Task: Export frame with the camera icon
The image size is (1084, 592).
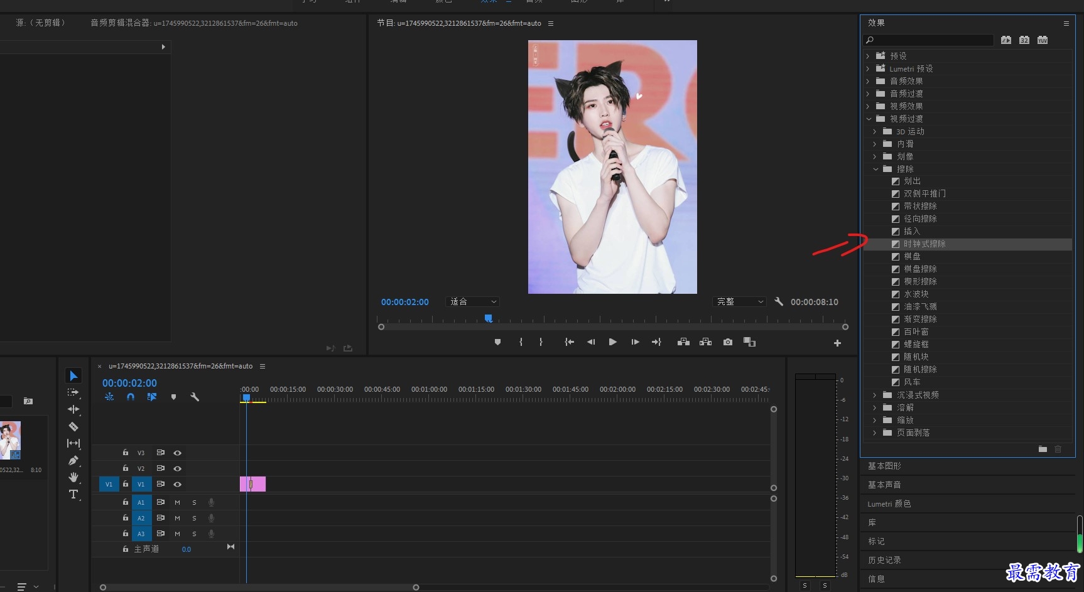Action: click(x=727, y=342)
